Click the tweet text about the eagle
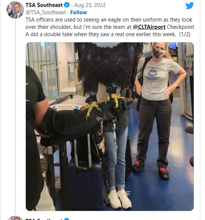This screenshot has width=205, height=220. tap(110, 27)
